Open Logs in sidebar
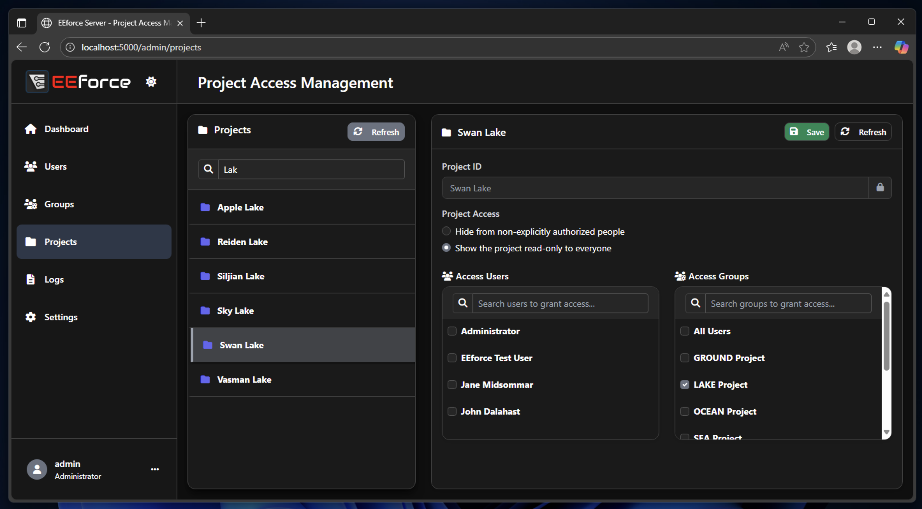Image resolution: width=922 pixels, height=509 pixels. 94,279
